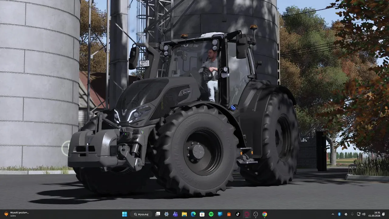Open Task View from taskbar
This screenshot has height=219, width=389.
pos(158,214)
